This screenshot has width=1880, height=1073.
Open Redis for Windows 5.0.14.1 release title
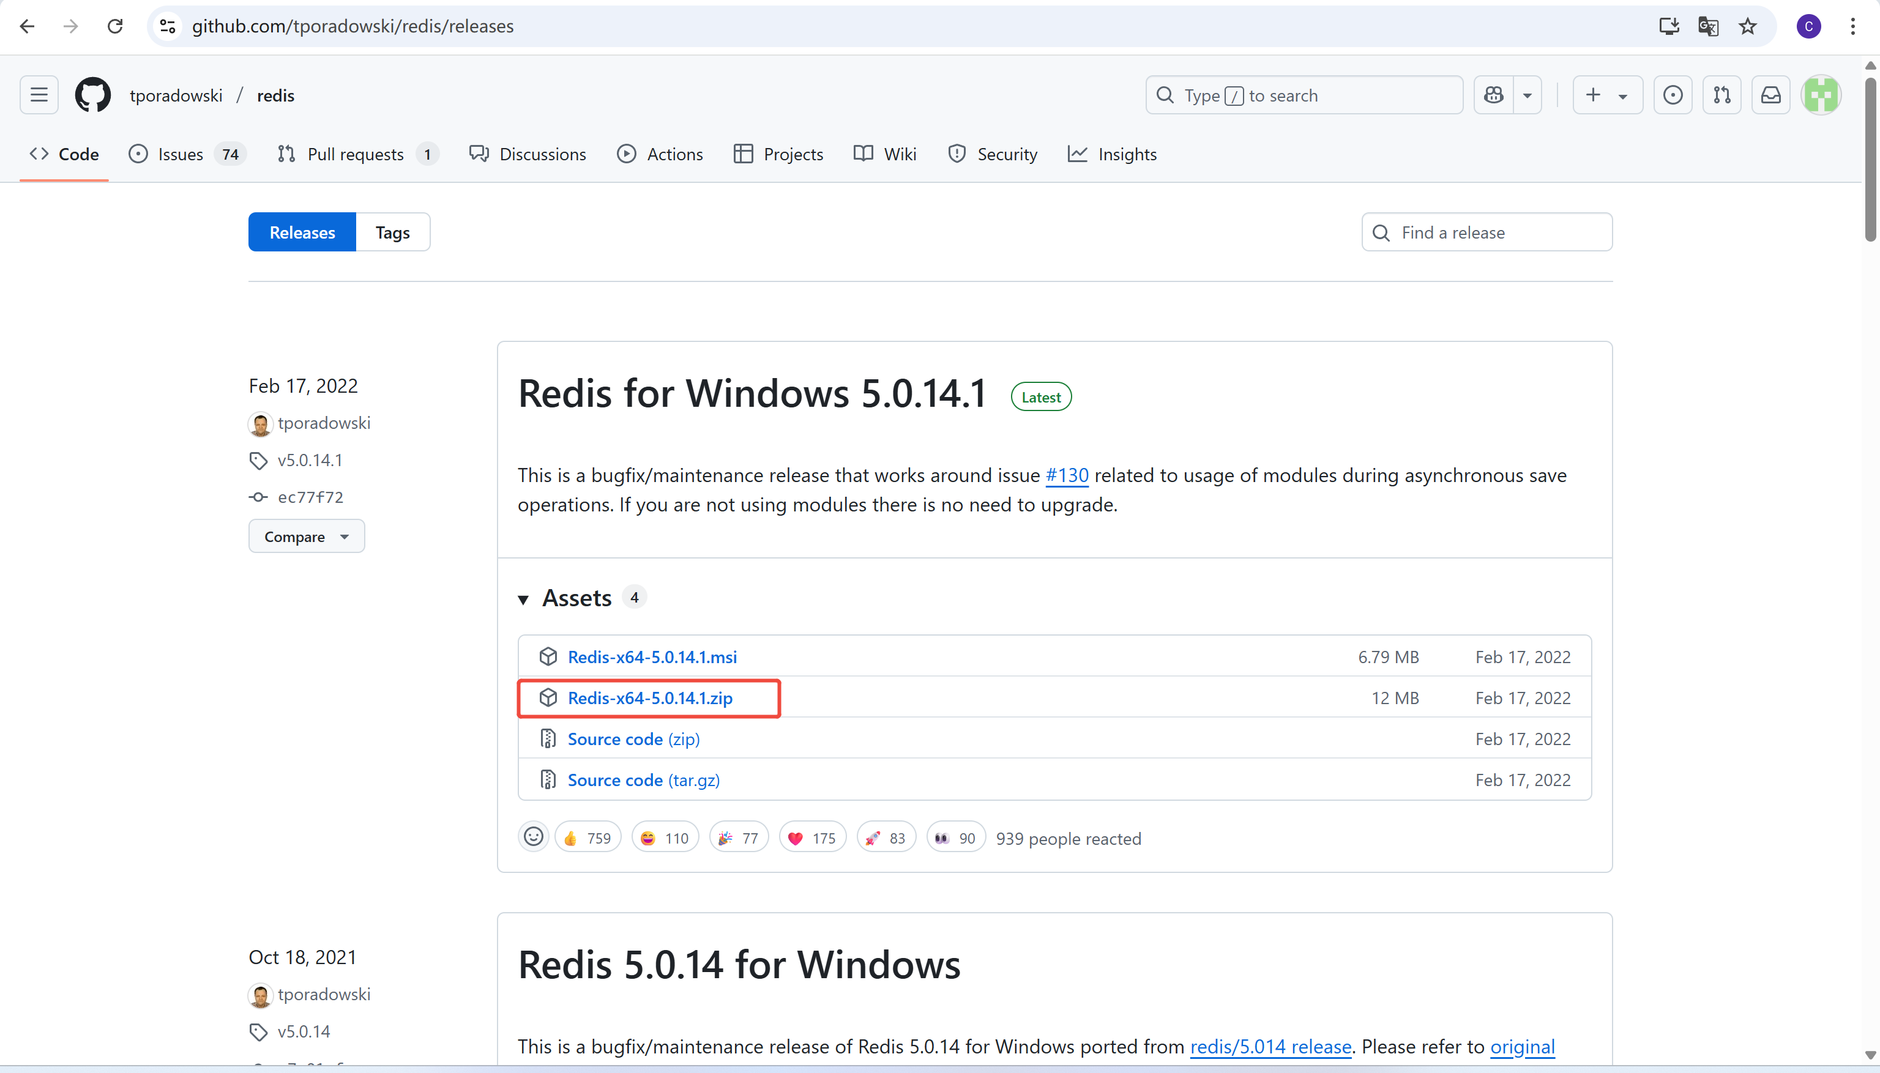(x=752, y=393)
